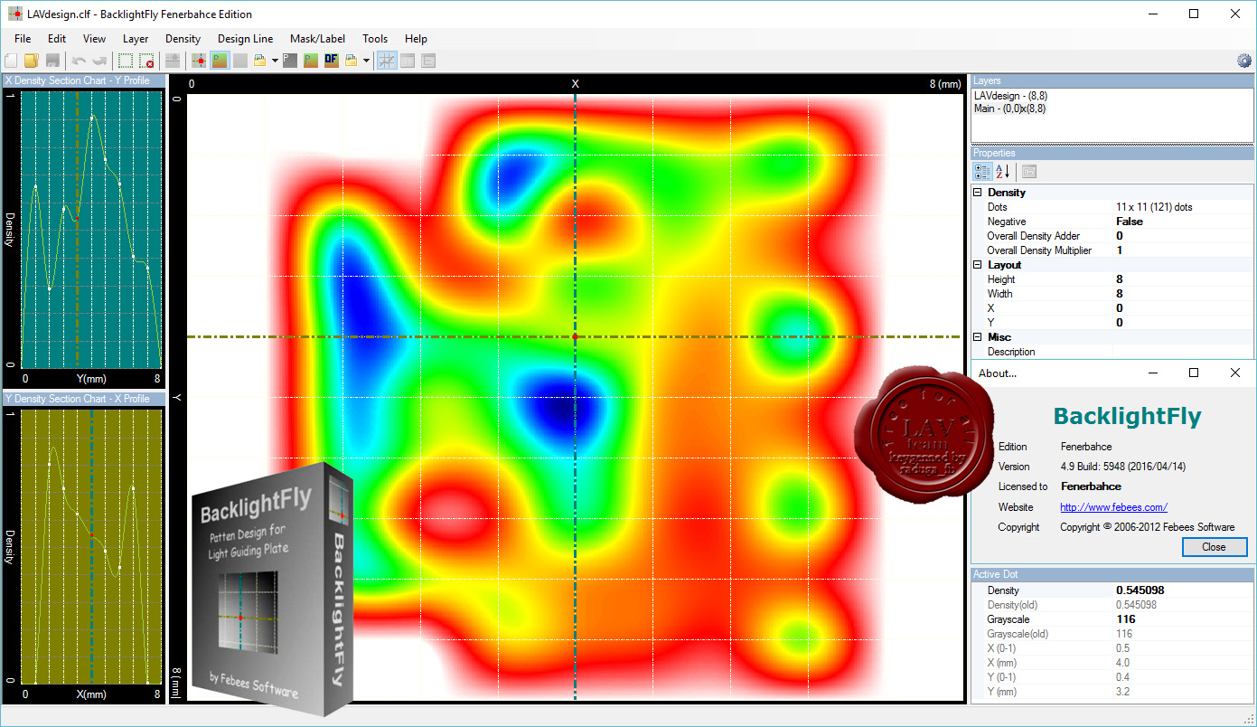Open the Tools menu
This screenshot has width=1257, height=727.
pos(375,39)
